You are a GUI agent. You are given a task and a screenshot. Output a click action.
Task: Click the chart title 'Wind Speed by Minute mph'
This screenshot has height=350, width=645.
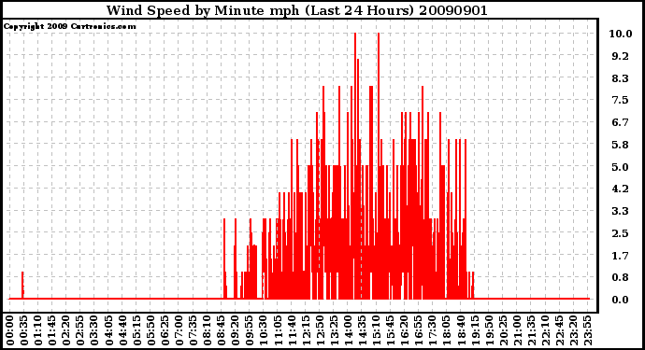[203, 10]
